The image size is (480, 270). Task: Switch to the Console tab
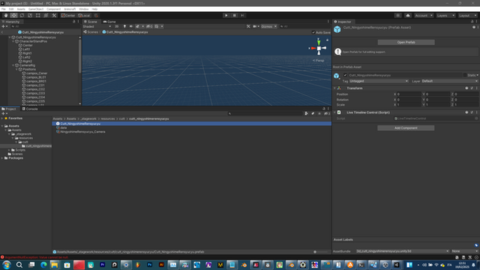pos(30,109)
